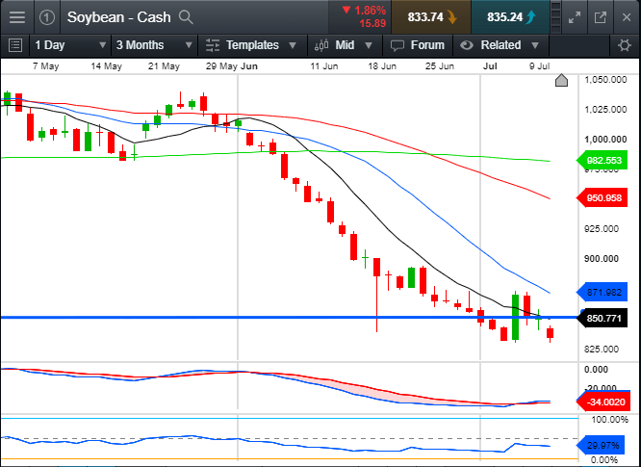The image size is (641, 467).
Task: Click the Forum speech bubble icon
Action: (x=397, y=45)
